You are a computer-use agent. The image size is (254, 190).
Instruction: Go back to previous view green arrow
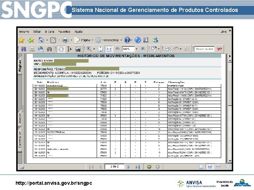[149, 166]
